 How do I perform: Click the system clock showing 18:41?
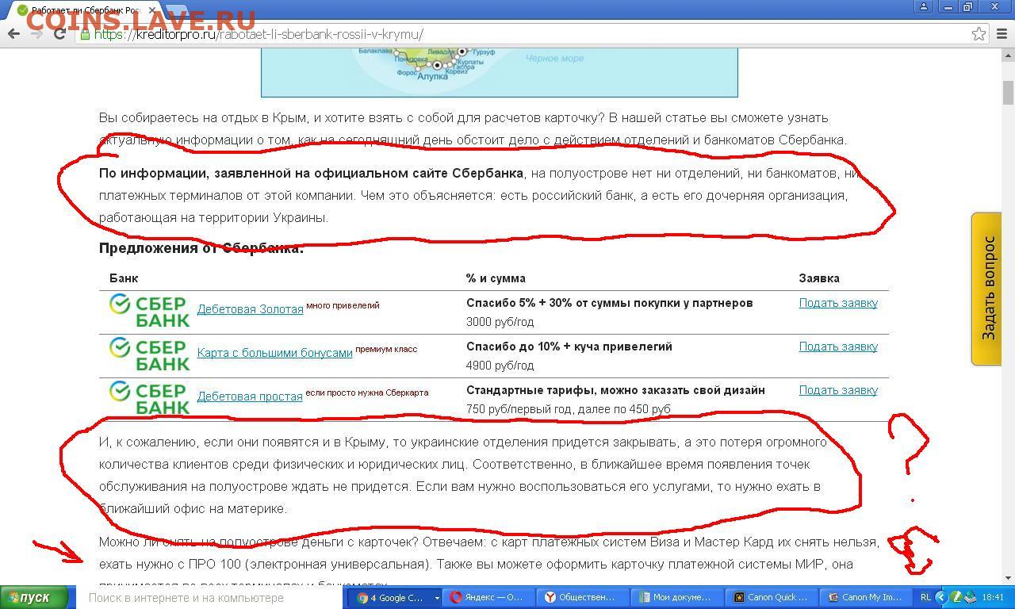tap(993, 598)
